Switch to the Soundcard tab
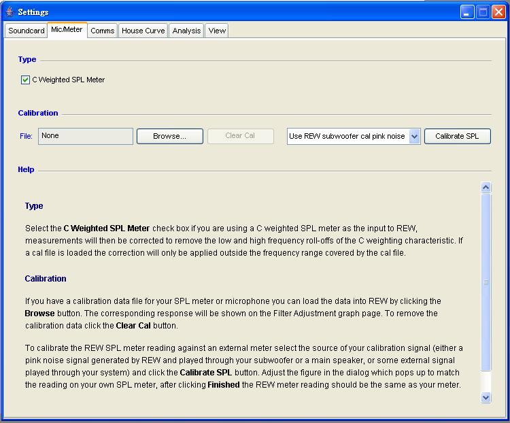Image resolution: width=510 pixels, height=423 pixels. 27,31
